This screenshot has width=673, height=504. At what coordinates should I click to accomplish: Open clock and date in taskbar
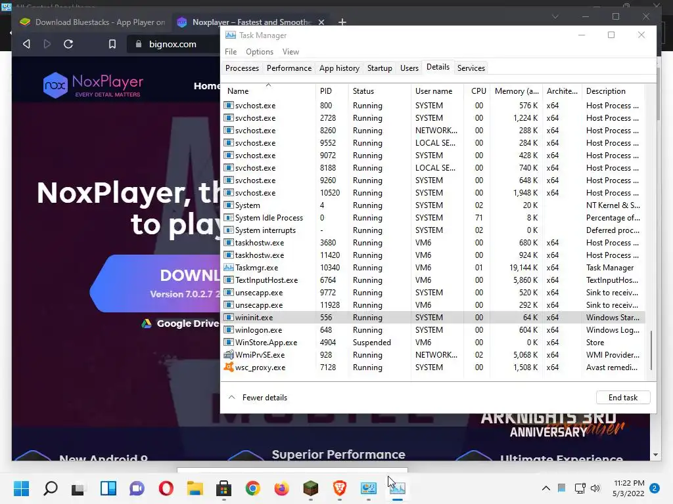coord(628,488)
